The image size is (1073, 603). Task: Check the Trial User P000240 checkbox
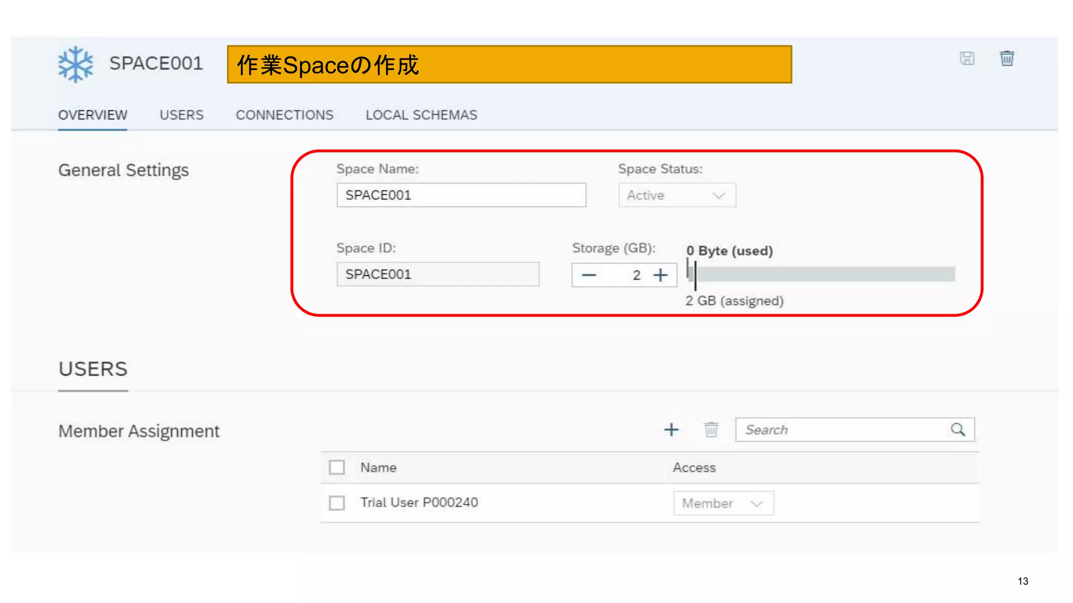point(337,503)
